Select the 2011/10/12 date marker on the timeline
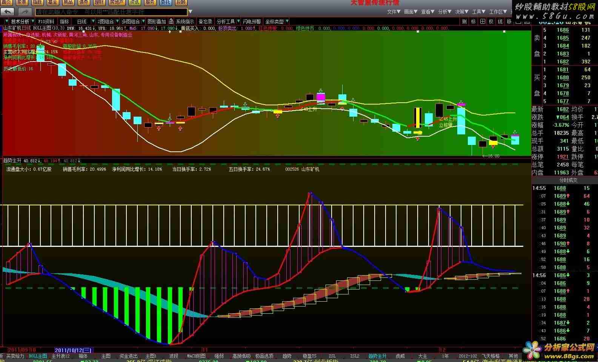Viewport: 598px width, 362px height. [x=74, y=350]
